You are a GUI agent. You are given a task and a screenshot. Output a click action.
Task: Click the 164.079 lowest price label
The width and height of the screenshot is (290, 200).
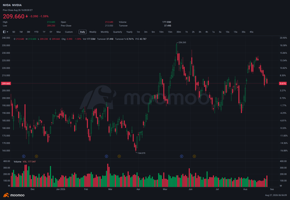142,153
